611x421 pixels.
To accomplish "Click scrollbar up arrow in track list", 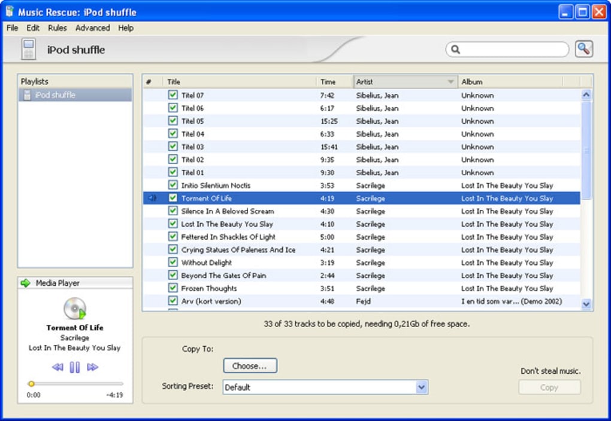I will tap(586, 95).
